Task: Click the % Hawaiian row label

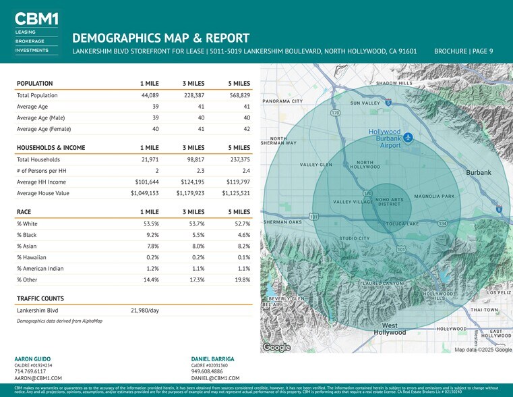Action: (x=32, y=257)
